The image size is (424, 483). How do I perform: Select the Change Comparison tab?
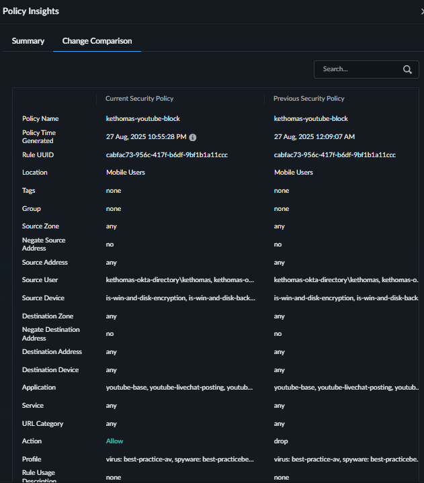pos(97,41)
